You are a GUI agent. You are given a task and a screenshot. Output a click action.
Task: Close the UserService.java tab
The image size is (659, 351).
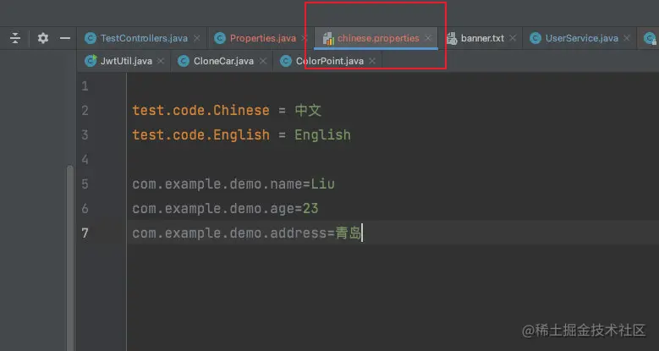(x=627, y=38)
